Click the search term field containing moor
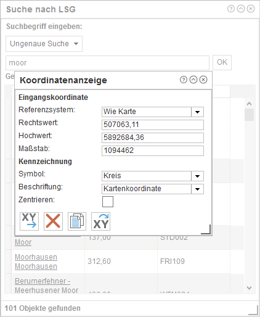260x317 pixels. (x=107, y=63)
